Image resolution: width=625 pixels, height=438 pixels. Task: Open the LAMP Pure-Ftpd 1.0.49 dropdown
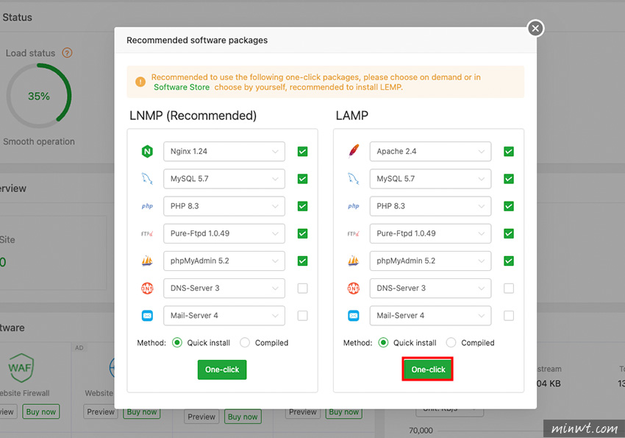coord(430,234)
